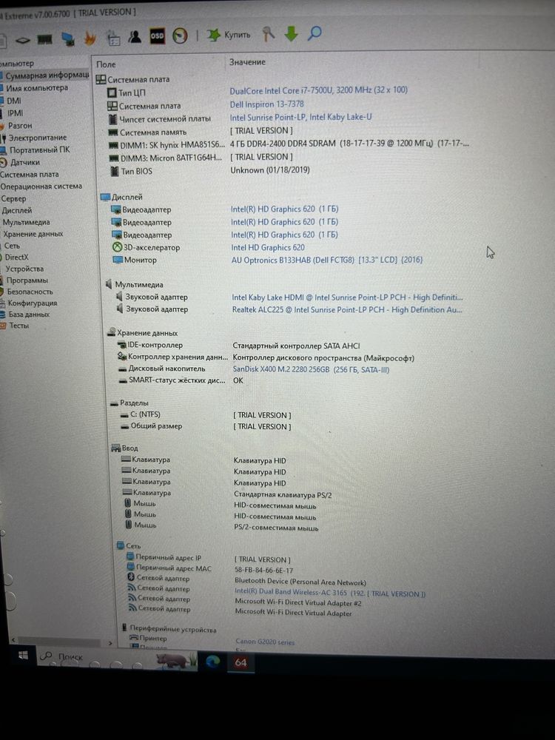Click right arrow of tree scrollbar

pos(110,643)
